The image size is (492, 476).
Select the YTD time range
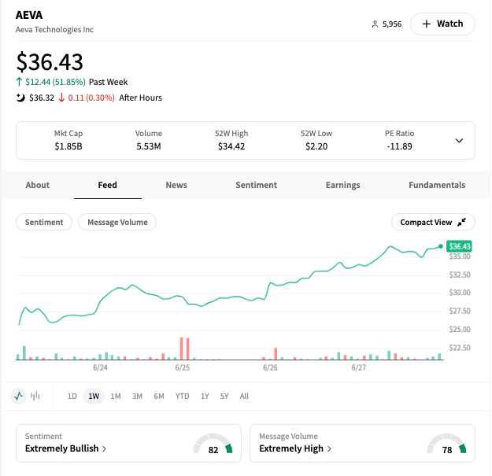pyautogui.click(x=182, y=396)
